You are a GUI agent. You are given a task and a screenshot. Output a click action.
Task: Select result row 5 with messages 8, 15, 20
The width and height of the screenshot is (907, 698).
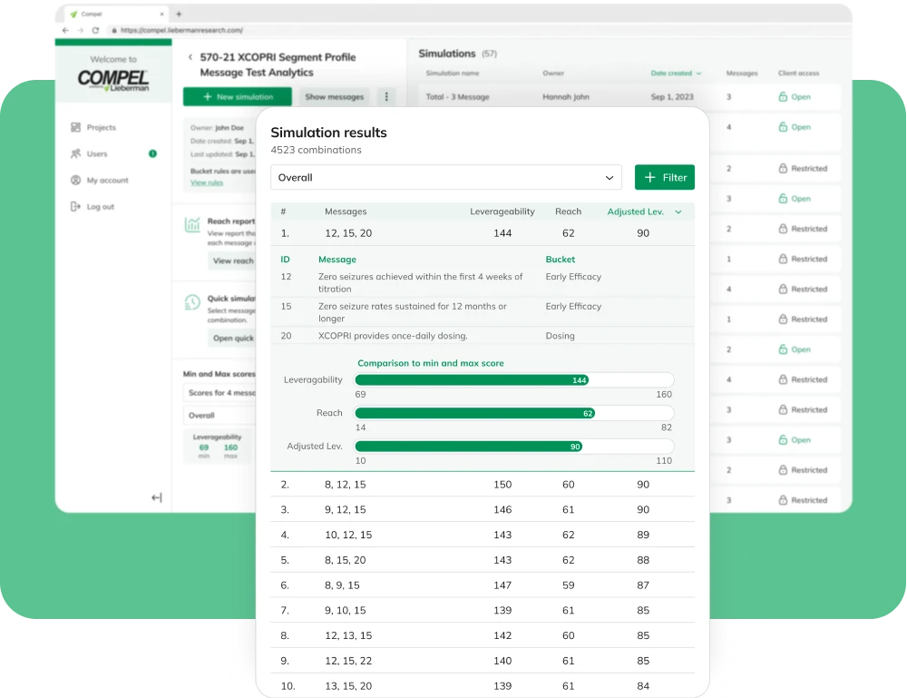pyautogui.click(x=483, y=560)
